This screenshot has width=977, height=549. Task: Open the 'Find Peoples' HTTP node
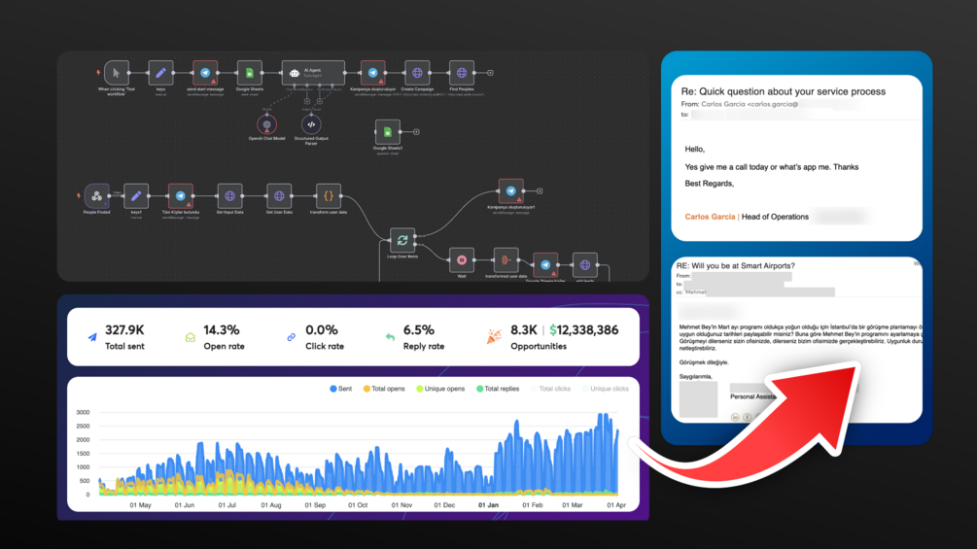(461, 73)
